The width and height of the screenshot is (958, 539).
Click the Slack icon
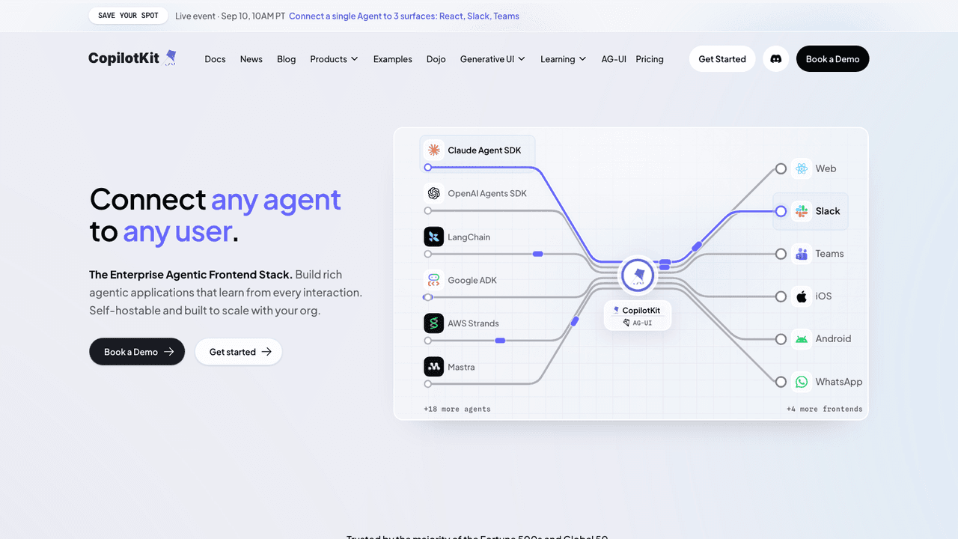802,211
